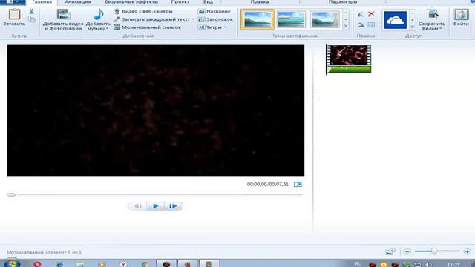Go to previous frame
The image size is (475, 267).
click(x=137, y=206)
